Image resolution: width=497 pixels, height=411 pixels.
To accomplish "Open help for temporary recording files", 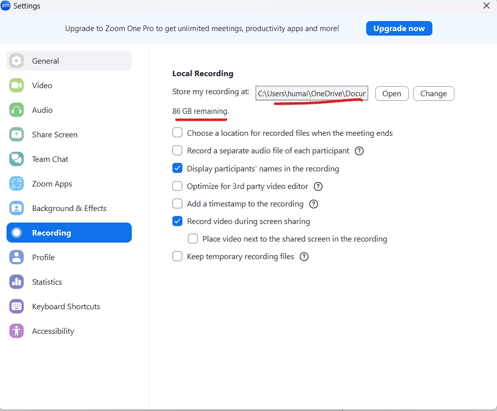I will [x=304, y=257].
